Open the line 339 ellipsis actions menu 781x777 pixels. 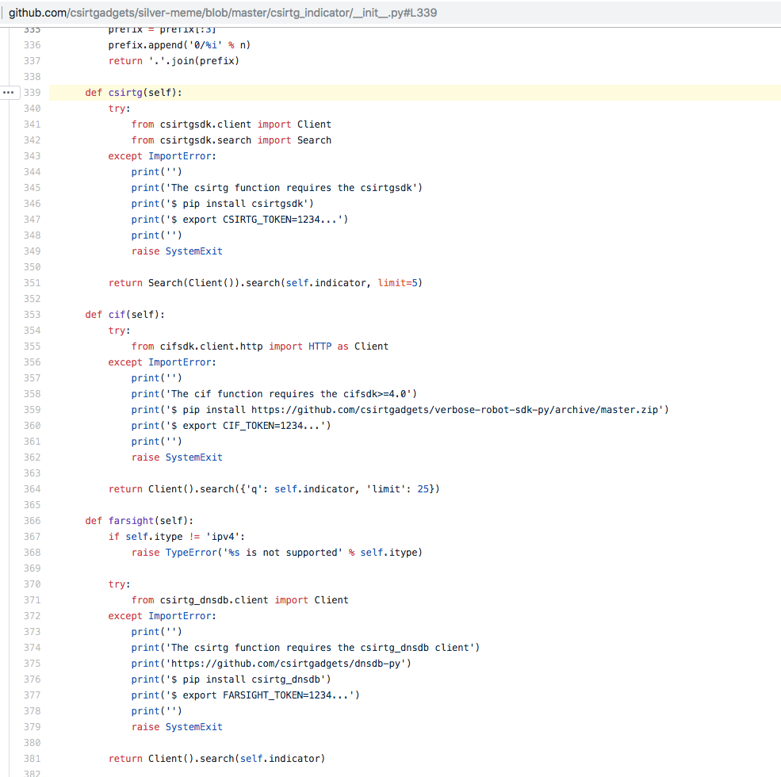click(9, 93)
